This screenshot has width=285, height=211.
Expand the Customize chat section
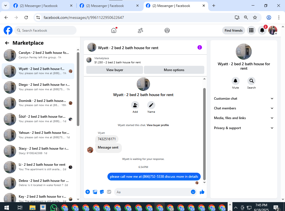(x=244, y=99)
